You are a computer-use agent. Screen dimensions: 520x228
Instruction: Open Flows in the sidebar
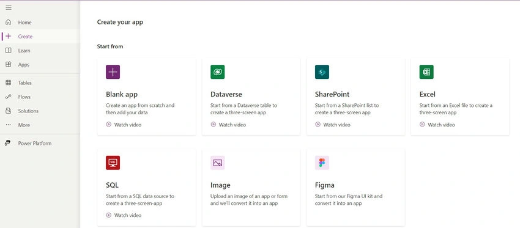(x=40, y=97)
